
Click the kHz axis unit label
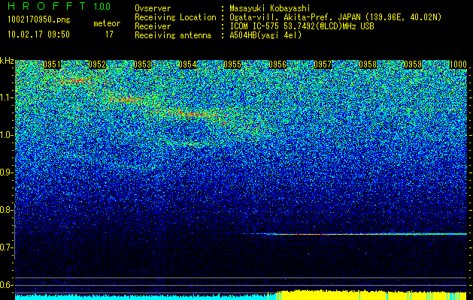(x=7, y=61)
